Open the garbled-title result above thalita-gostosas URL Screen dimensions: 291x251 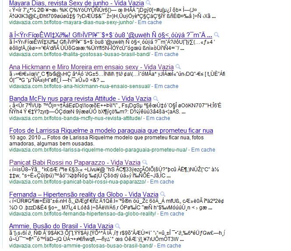(111, 35)
